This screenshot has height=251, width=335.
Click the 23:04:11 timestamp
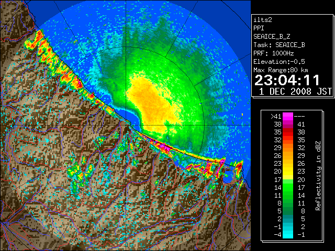tap(287, 80)
